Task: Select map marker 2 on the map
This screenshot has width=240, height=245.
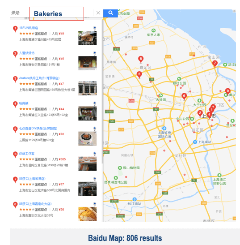Action: 200,114
